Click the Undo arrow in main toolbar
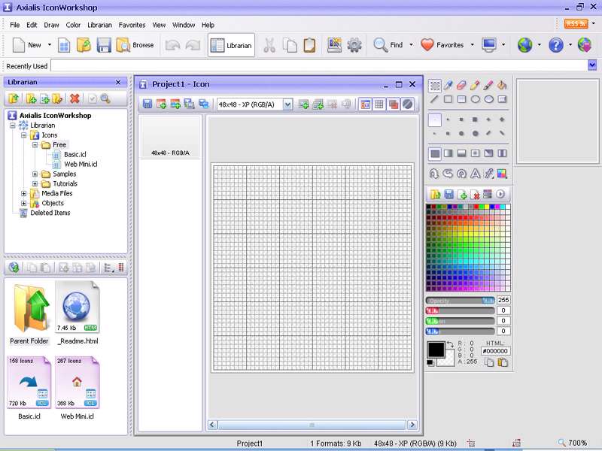The height and width of the screenshot is (451, 602). tap(172, 45)
